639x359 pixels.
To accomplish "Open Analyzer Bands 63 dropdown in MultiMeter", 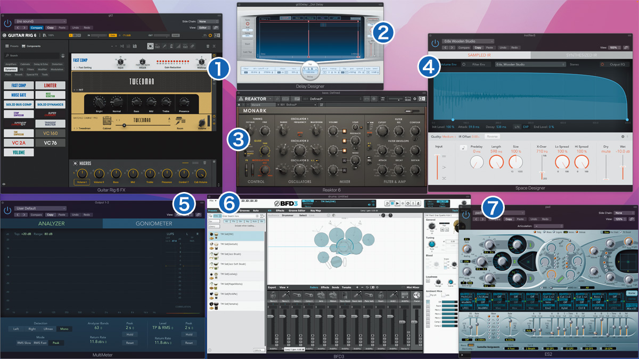I will click(98, 328).
